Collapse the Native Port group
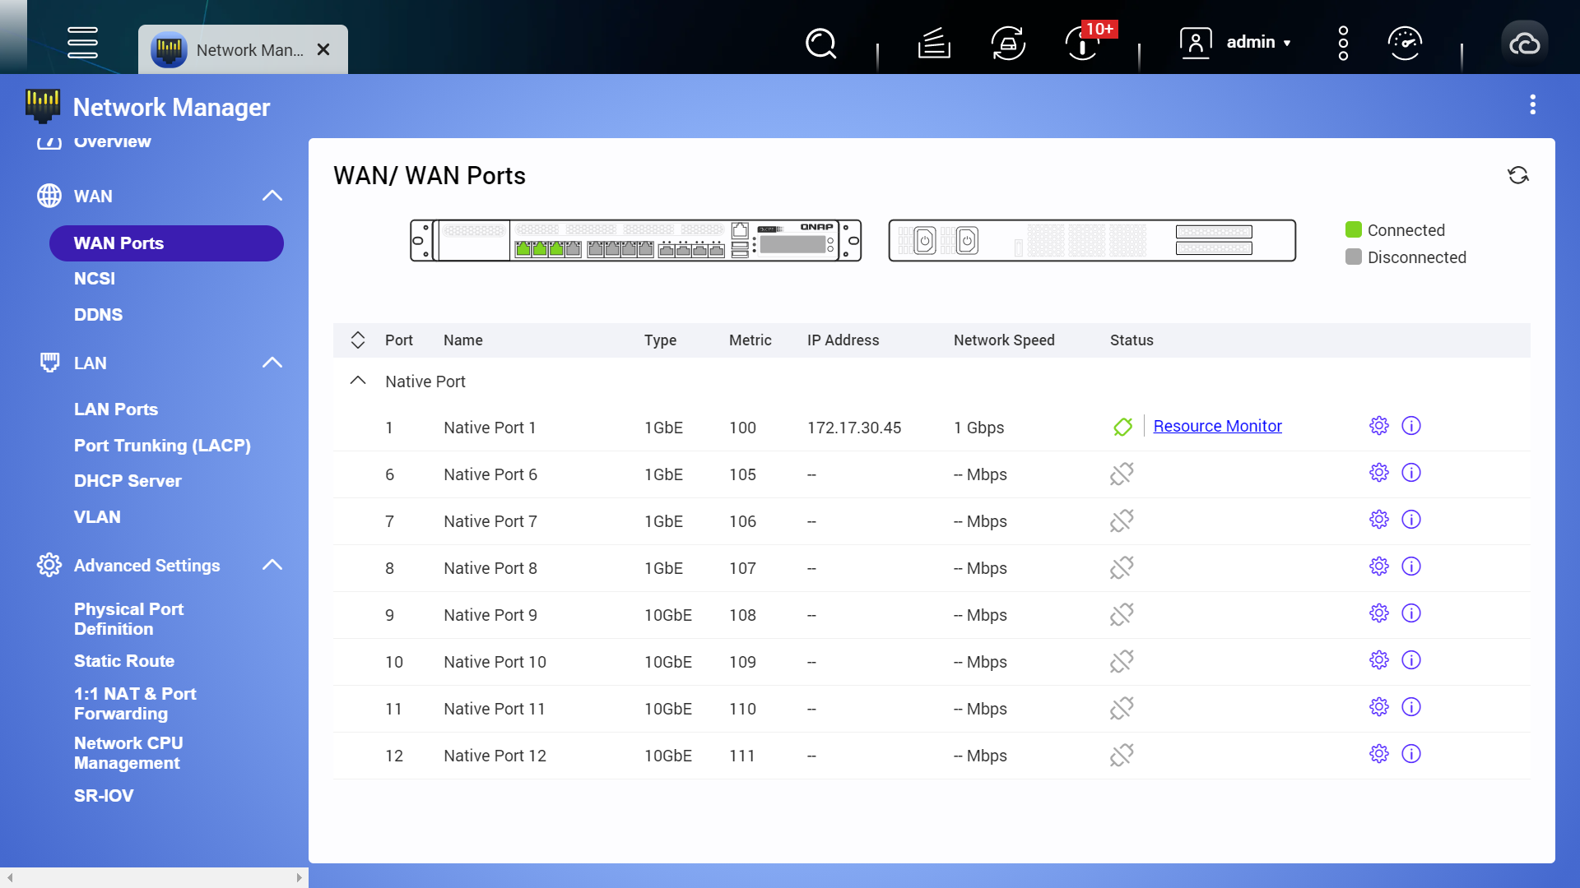 tap(358, 380)
